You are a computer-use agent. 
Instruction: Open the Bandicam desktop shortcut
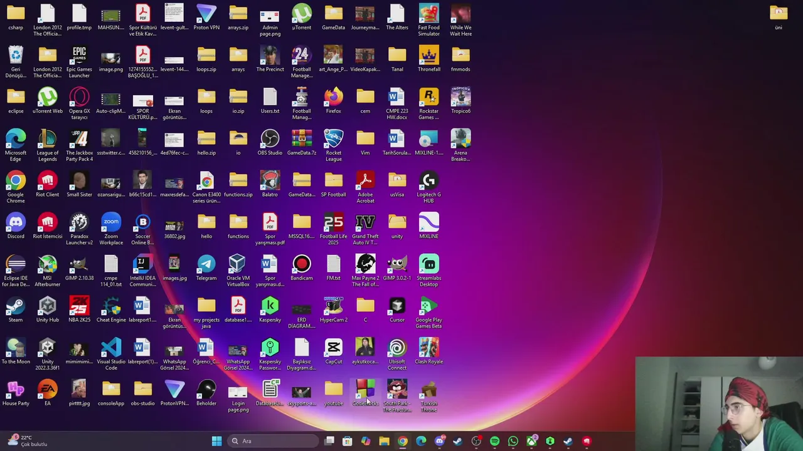(x=302, y=267)
